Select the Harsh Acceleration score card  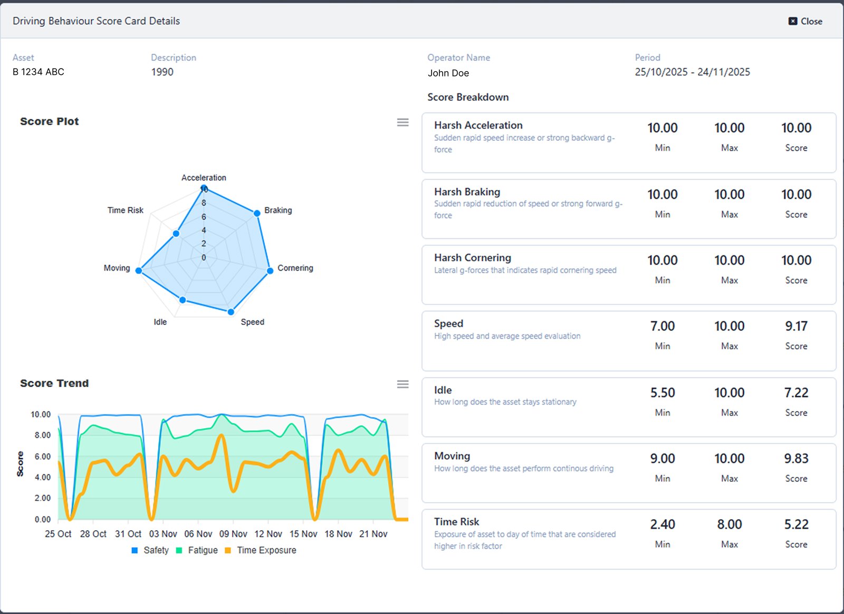point(628,142)
